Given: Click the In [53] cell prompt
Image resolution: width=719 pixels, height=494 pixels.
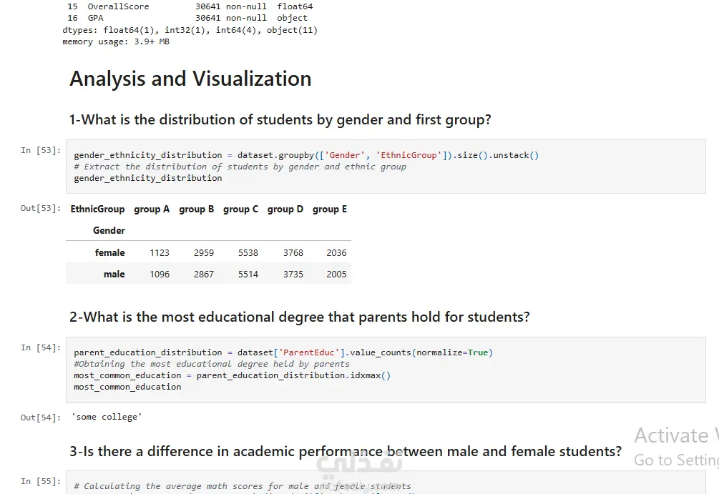Looking at the screenshot, I should tap(41, 150).
